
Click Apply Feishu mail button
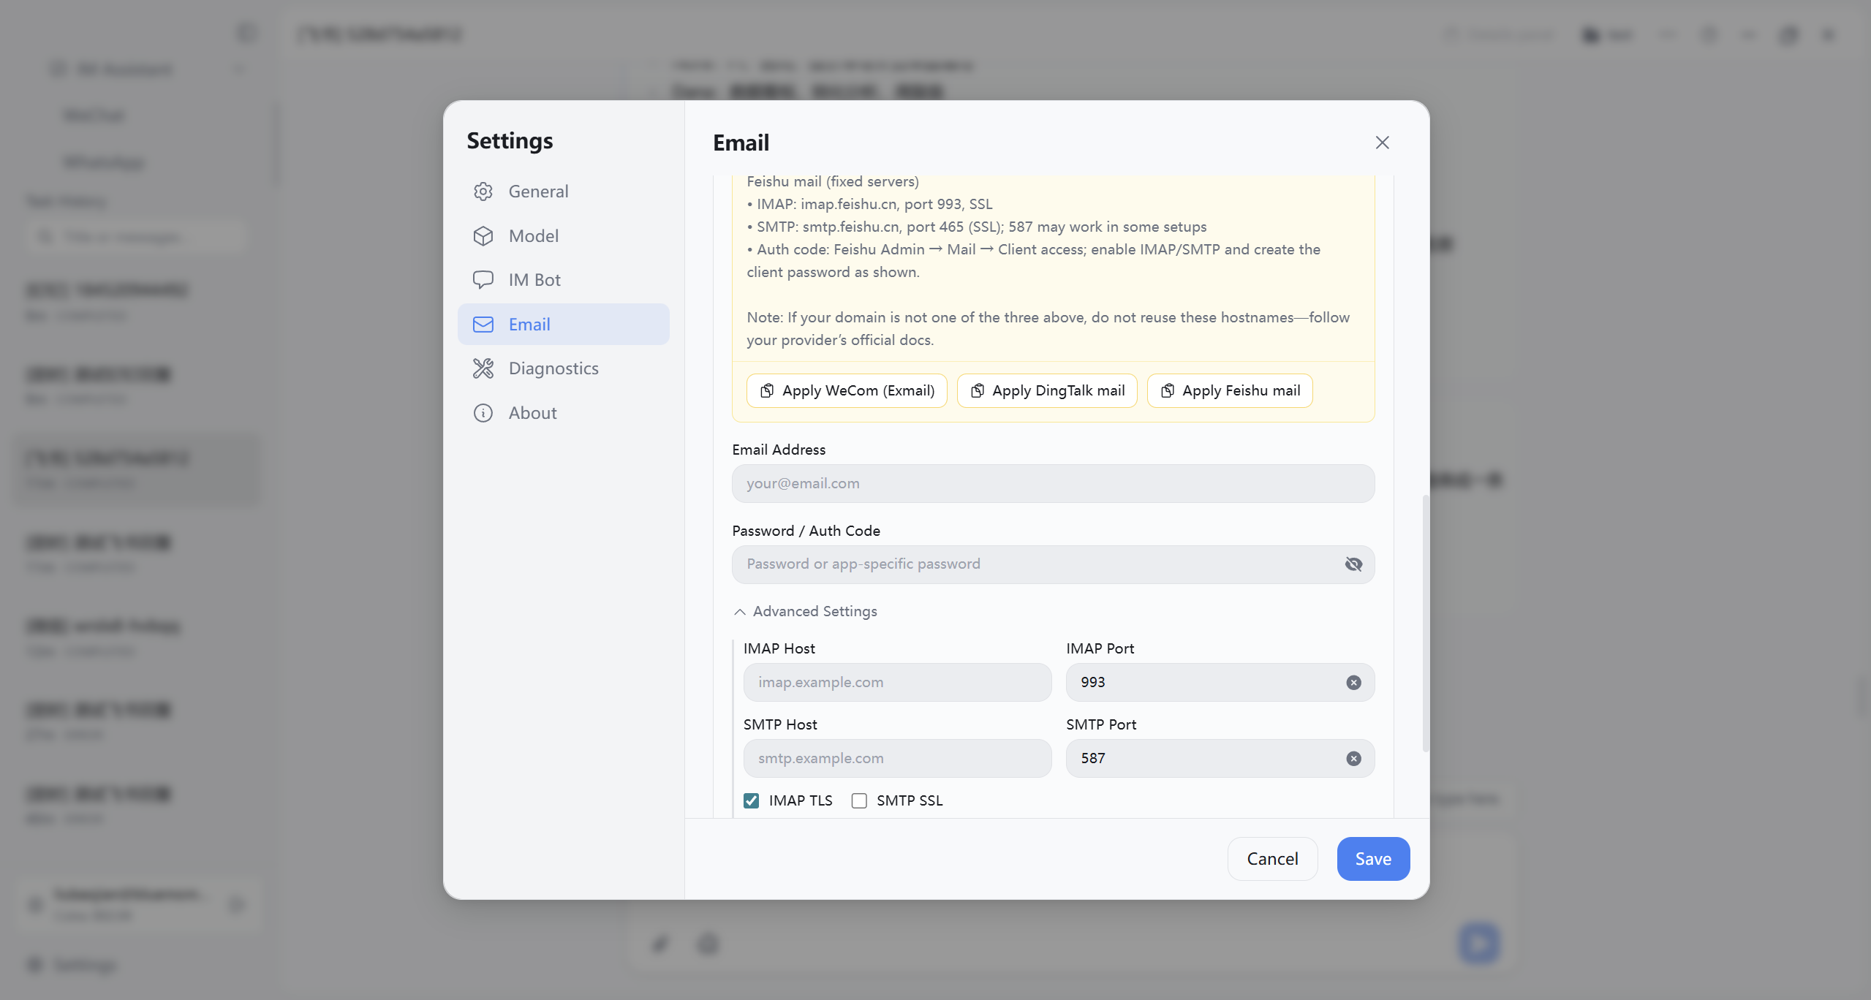pos(1230,391)
